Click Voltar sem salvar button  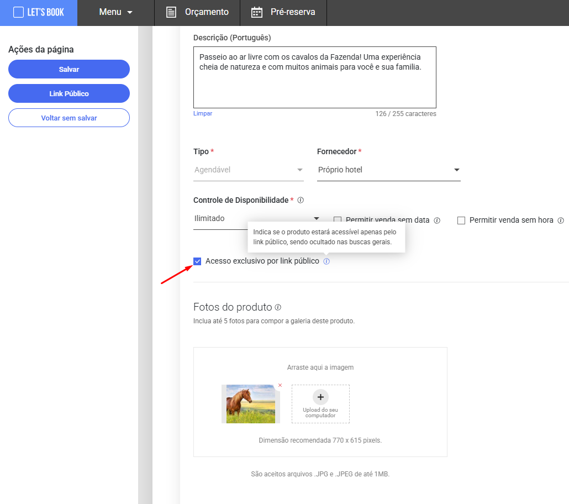tap(69, 118)
